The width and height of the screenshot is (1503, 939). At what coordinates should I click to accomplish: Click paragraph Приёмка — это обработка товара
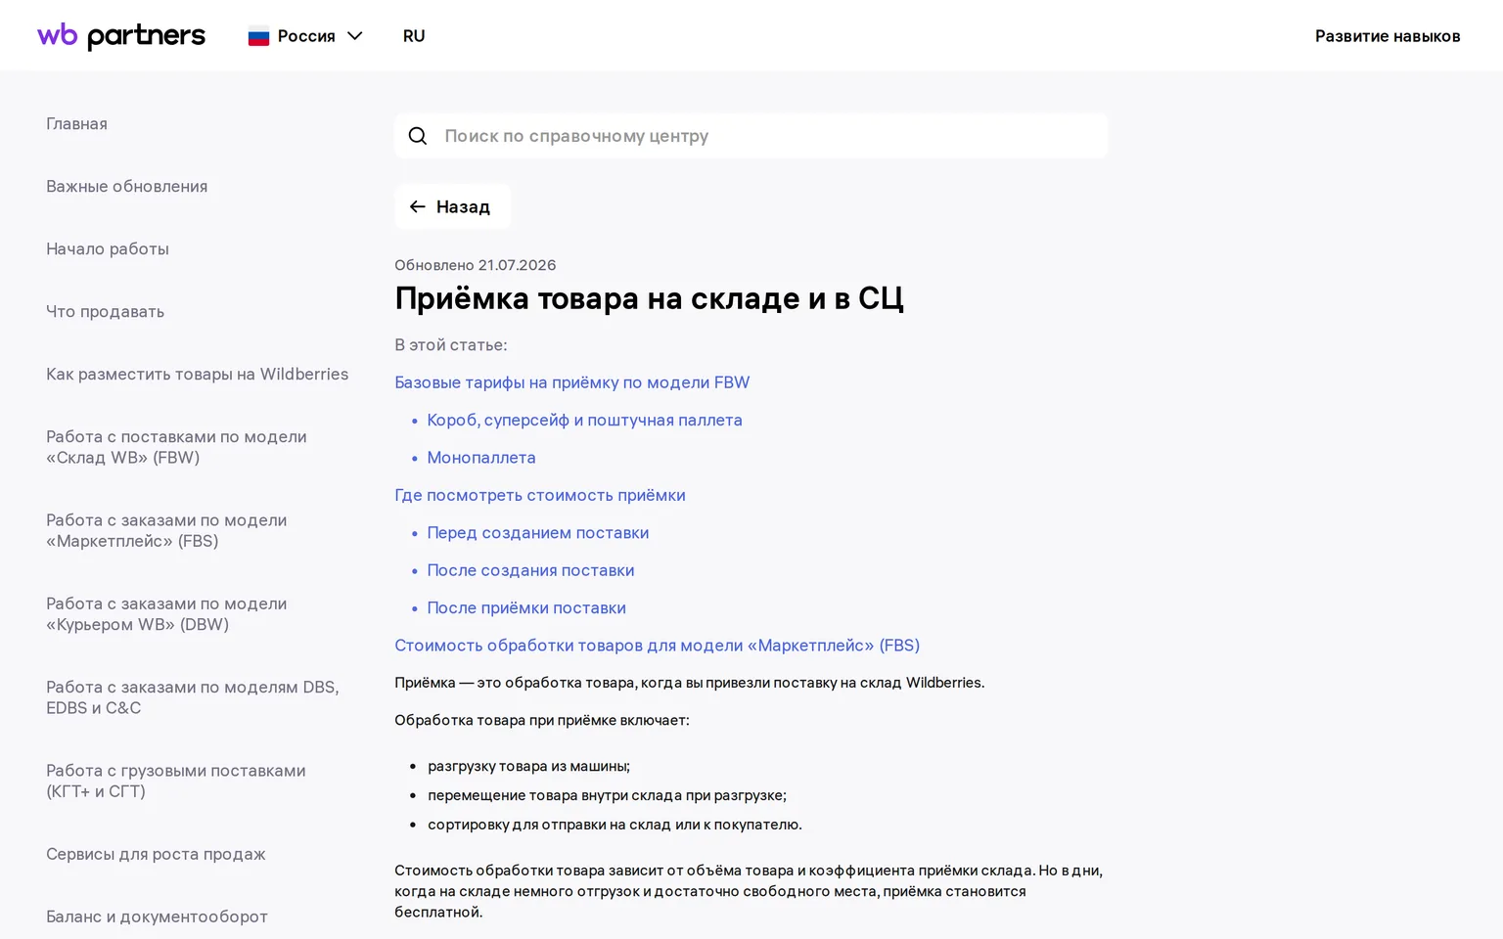[x=689, y=683]
